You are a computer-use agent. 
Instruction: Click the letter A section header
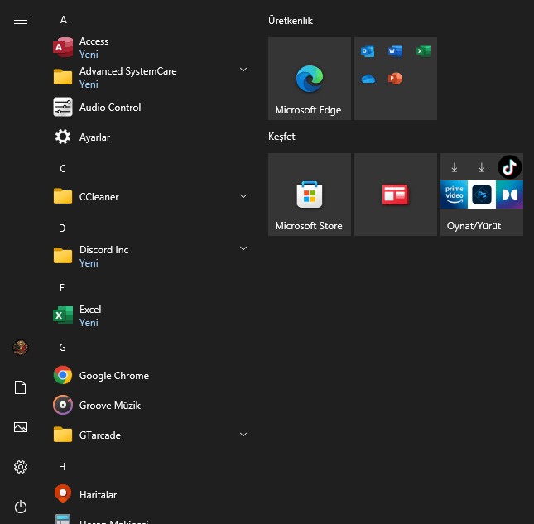point(64,20)
